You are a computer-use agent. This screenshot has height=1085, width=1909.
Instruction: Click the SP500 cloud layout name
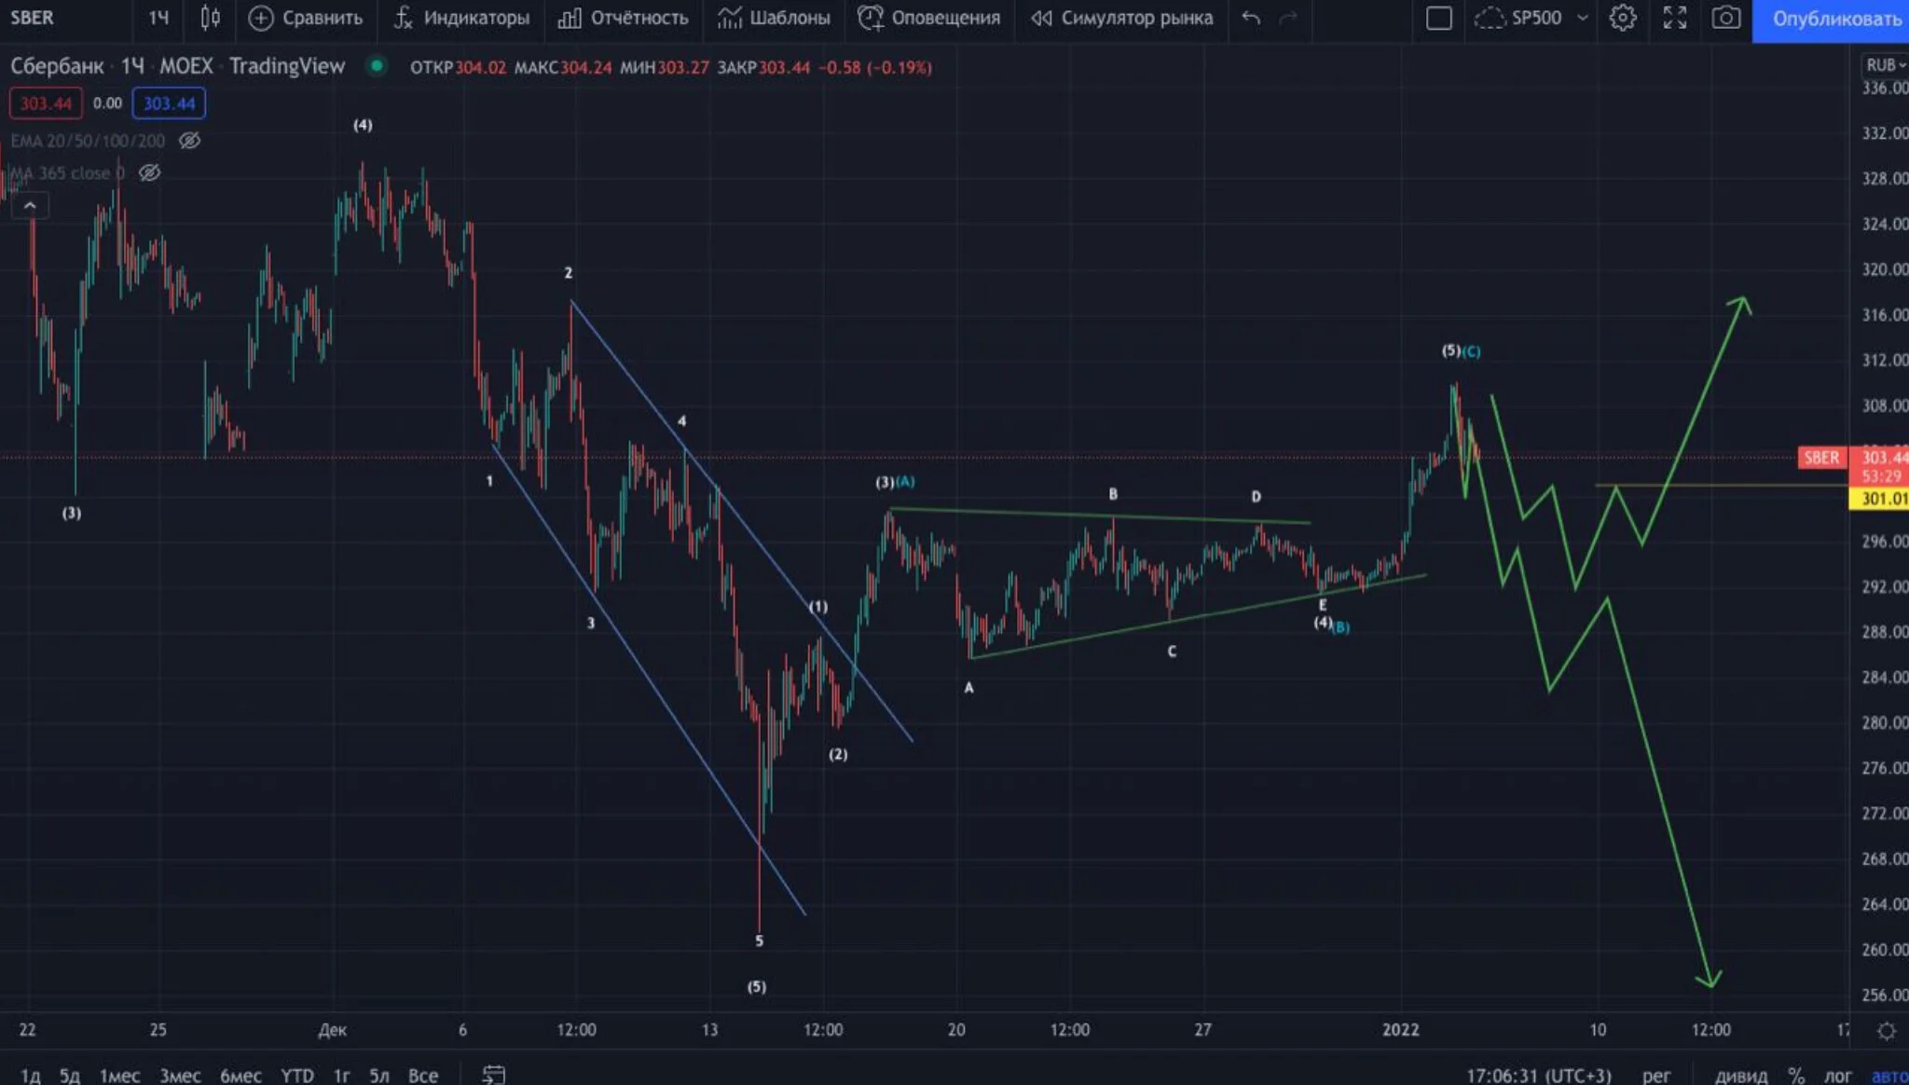click(x=1518, y=18)
